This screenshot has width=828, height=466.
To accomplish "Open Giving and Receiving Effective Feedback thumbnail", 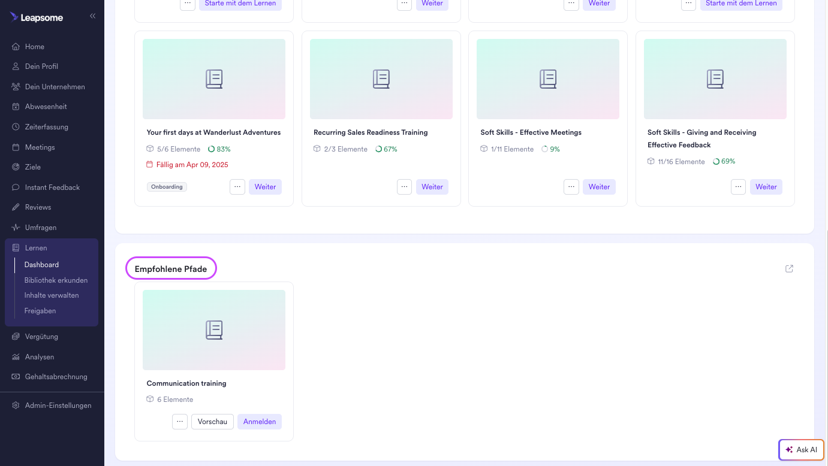I will click(715, 79).
